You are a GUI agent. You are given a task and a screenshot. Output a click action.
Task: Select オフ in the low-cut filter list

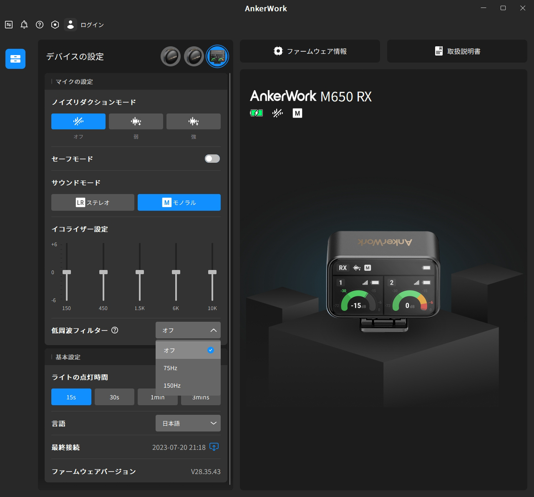point(188,350)
